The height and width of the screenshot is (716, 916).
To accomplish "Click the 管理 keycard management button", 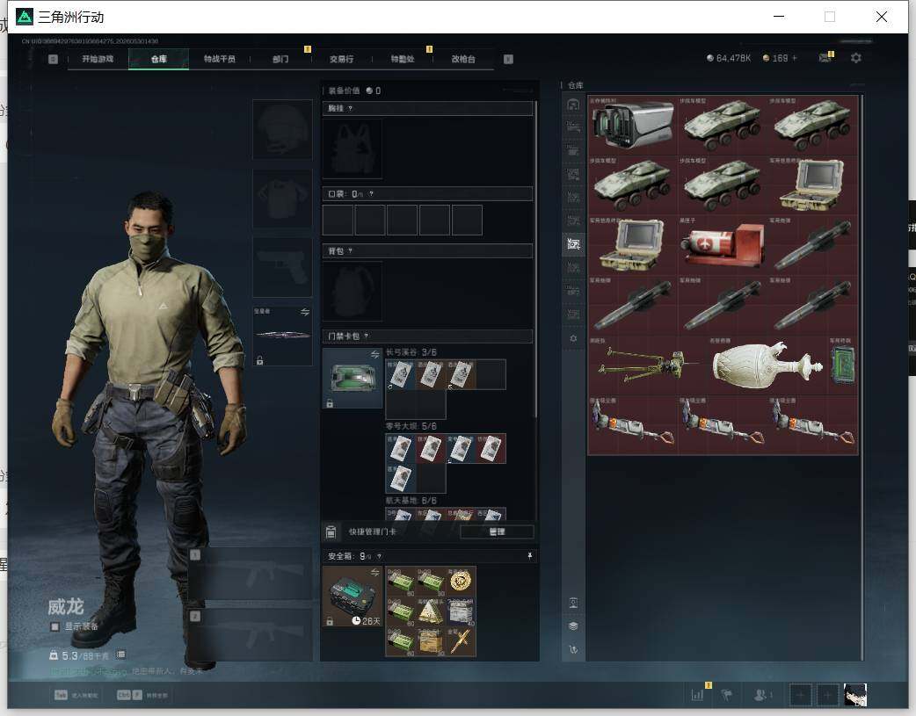I will (498, 532).
